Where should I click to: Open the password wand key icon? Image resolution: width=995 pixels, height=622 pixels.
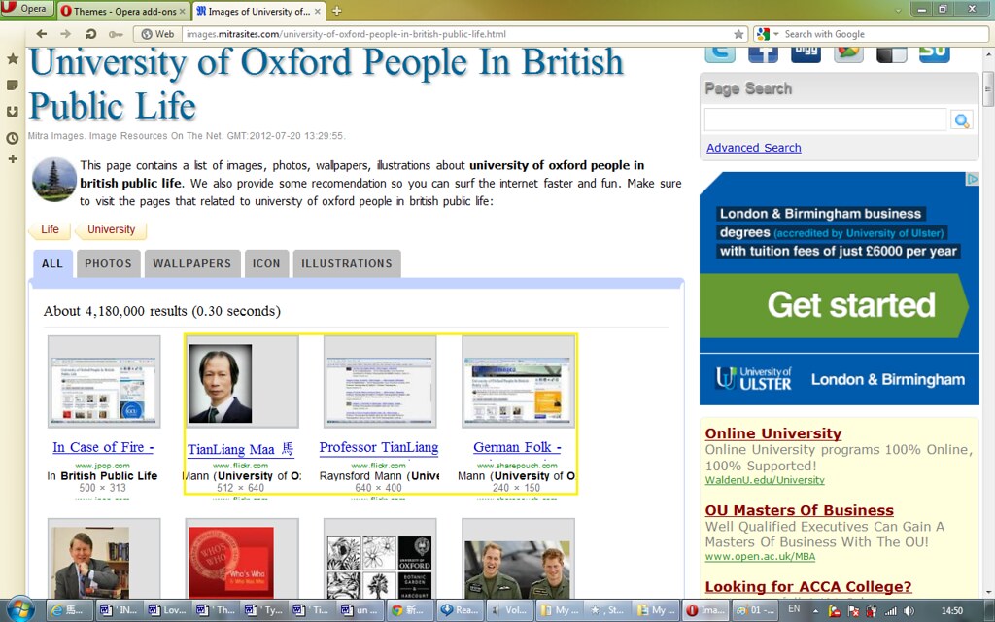pos(116,34)
